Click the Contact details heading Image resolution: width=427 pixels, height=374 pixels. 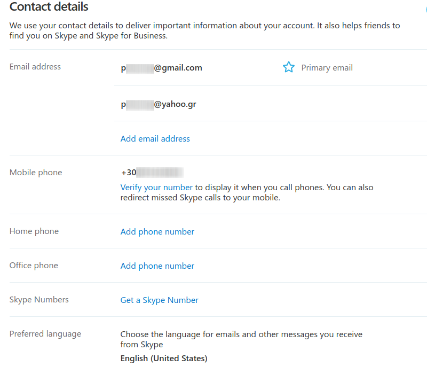[x=49, y=6]
